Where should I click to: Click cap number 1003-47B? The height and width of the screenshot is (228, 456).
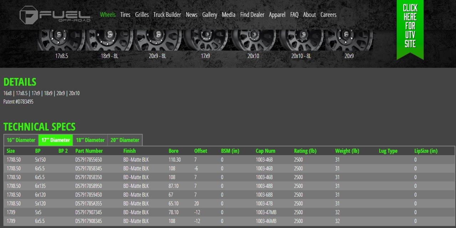pyautogui.click(x=264, y=203)
